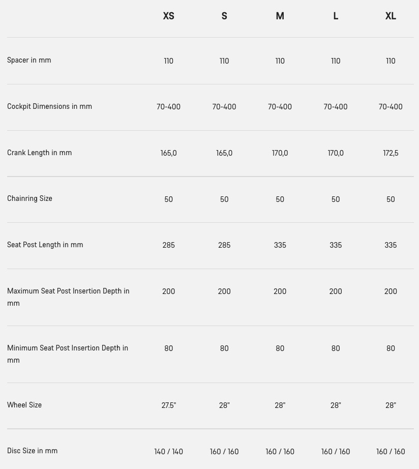Select the M size column header
Screen dimensions: 419x469
pyautogui.click(x=280, y=16)
